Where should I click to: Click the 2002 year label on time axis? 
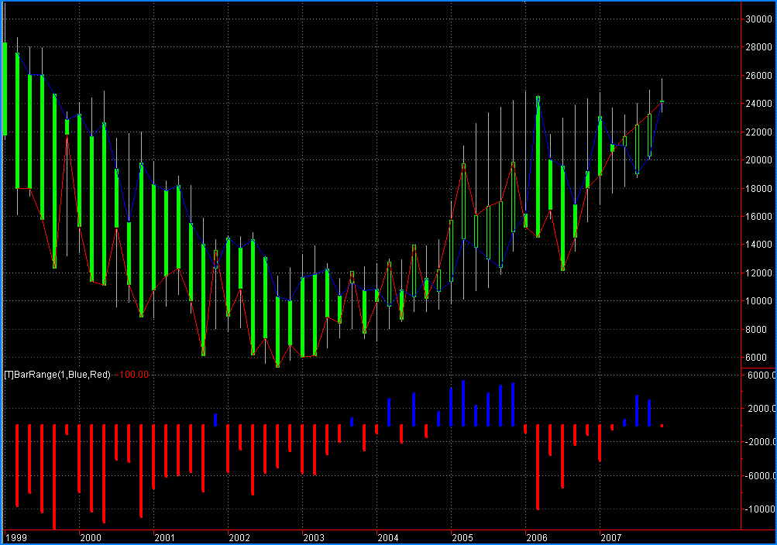tap(239, 537)
